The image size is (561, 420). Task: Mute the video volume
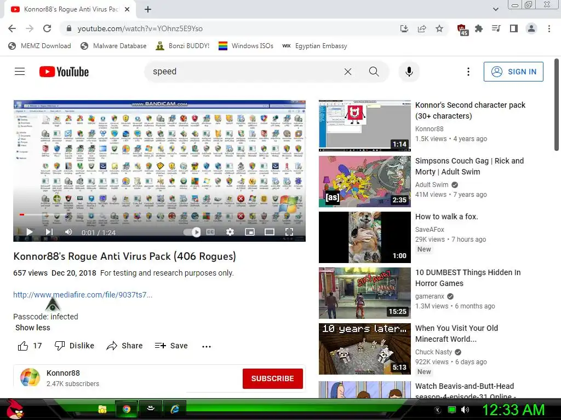point(68,232)
